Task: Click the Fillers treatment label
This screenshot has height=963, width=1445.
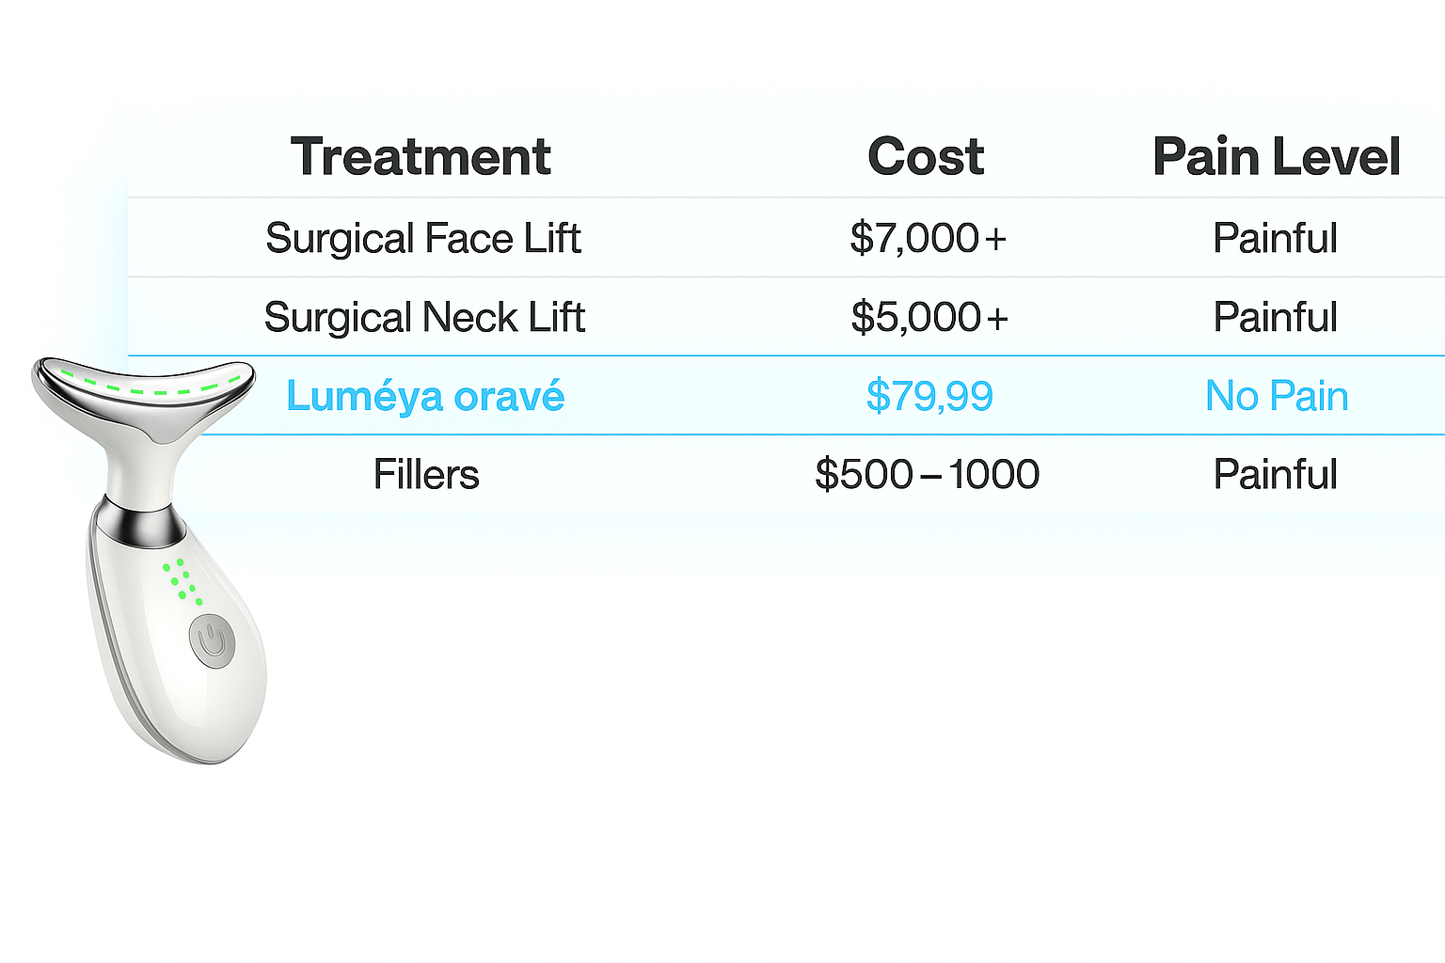Action: click(426, 474)
